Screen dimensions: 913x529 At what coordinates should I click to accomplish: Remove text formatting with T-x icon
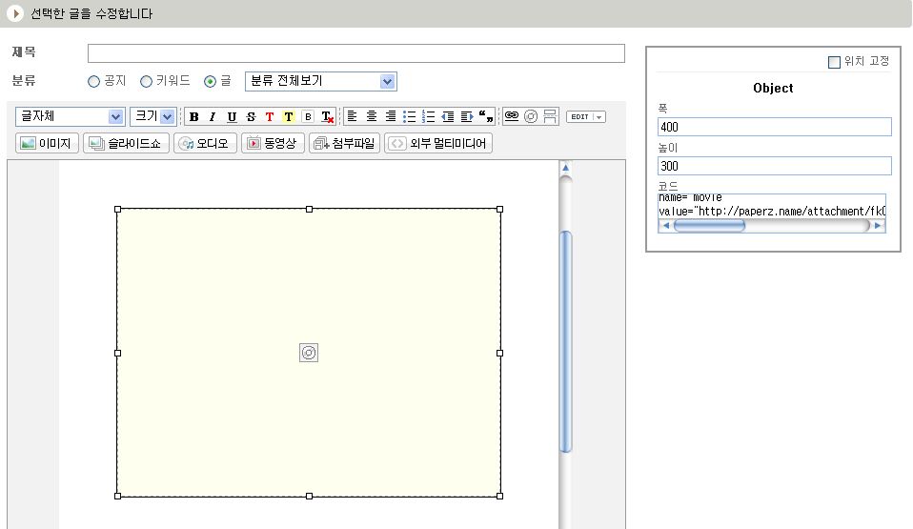(327, 116)
